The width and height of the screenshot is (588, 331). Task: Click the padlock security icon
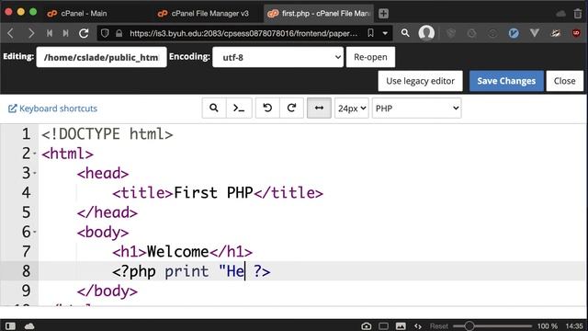pyautogui.click(x=119, y=33)
